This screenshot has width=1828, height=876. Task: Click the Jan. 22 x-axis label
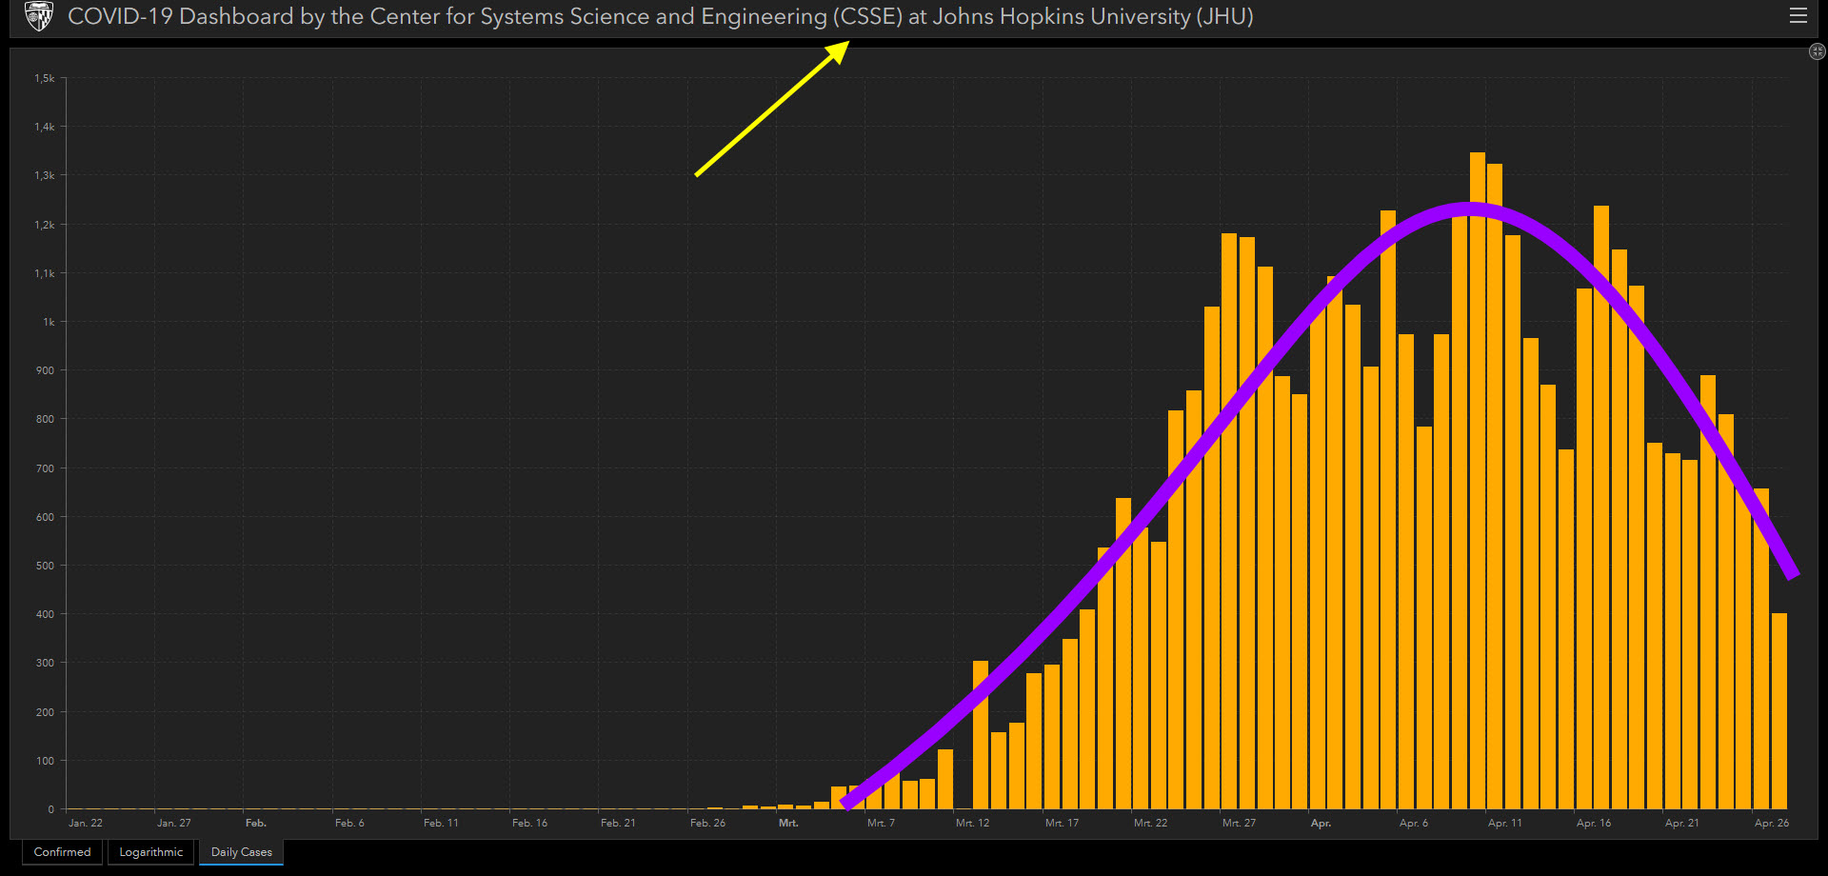[x=86, y=823]
